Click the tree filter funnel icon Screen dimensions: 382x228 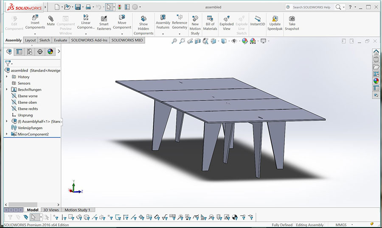click(8, 63)
